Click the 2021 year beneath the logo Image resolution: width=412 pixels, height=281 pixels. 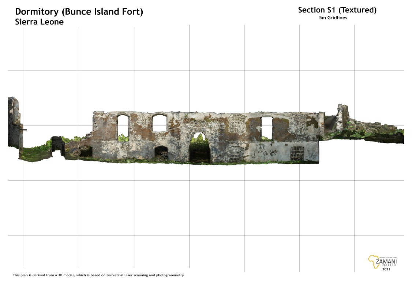386,269
